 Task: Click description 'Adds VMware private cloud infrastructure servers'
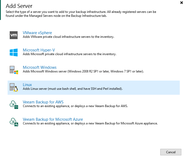point(57,37)
